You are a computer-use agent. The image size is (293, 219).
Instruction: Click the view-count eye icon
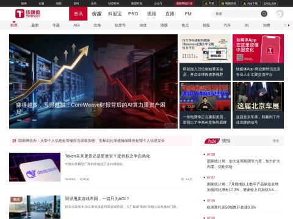tap(183, 179)
